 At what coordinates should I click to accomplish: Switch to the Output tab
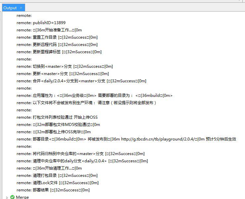pyautogui.click(x=10, y=8)
